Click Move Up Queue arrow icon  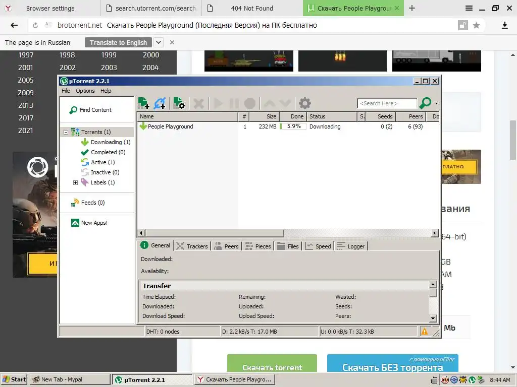pos(270,103)
